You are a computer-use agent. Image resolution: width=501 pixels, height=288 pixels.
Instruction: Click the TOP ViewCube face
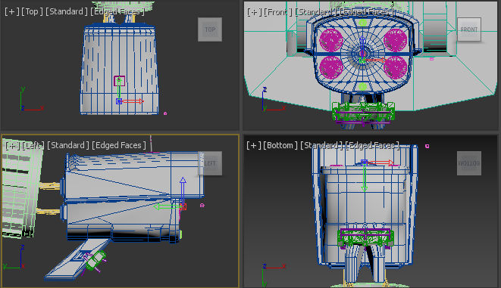coord(210,29)
